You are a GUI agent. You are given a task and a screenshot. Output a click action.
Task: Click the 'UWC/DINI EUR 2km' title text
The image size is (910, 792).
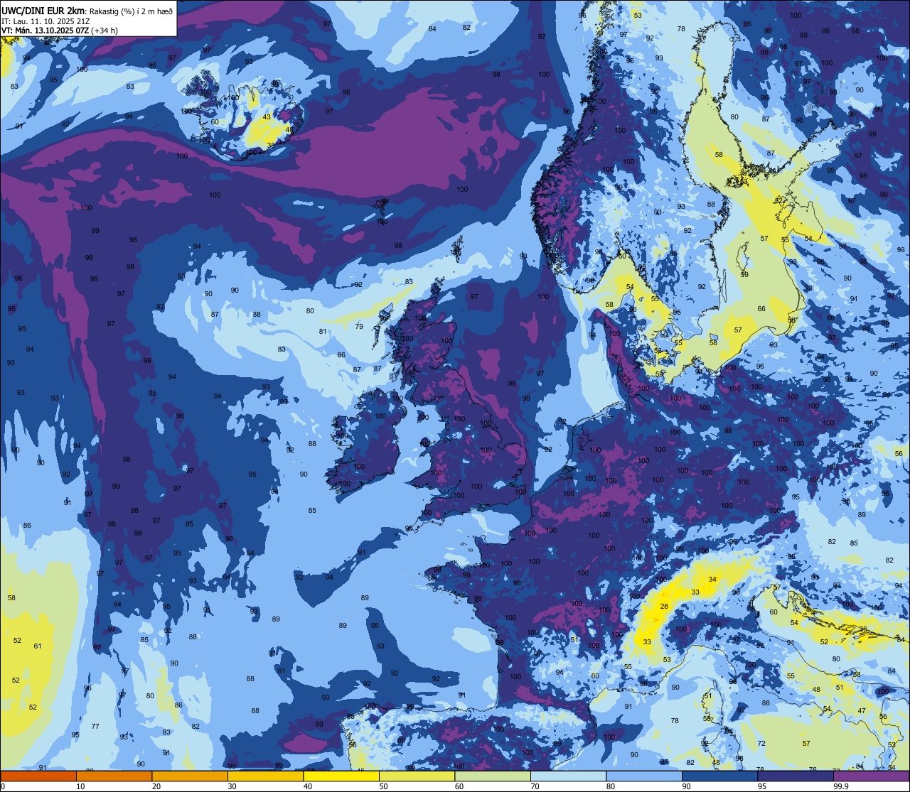click(43, 10)
